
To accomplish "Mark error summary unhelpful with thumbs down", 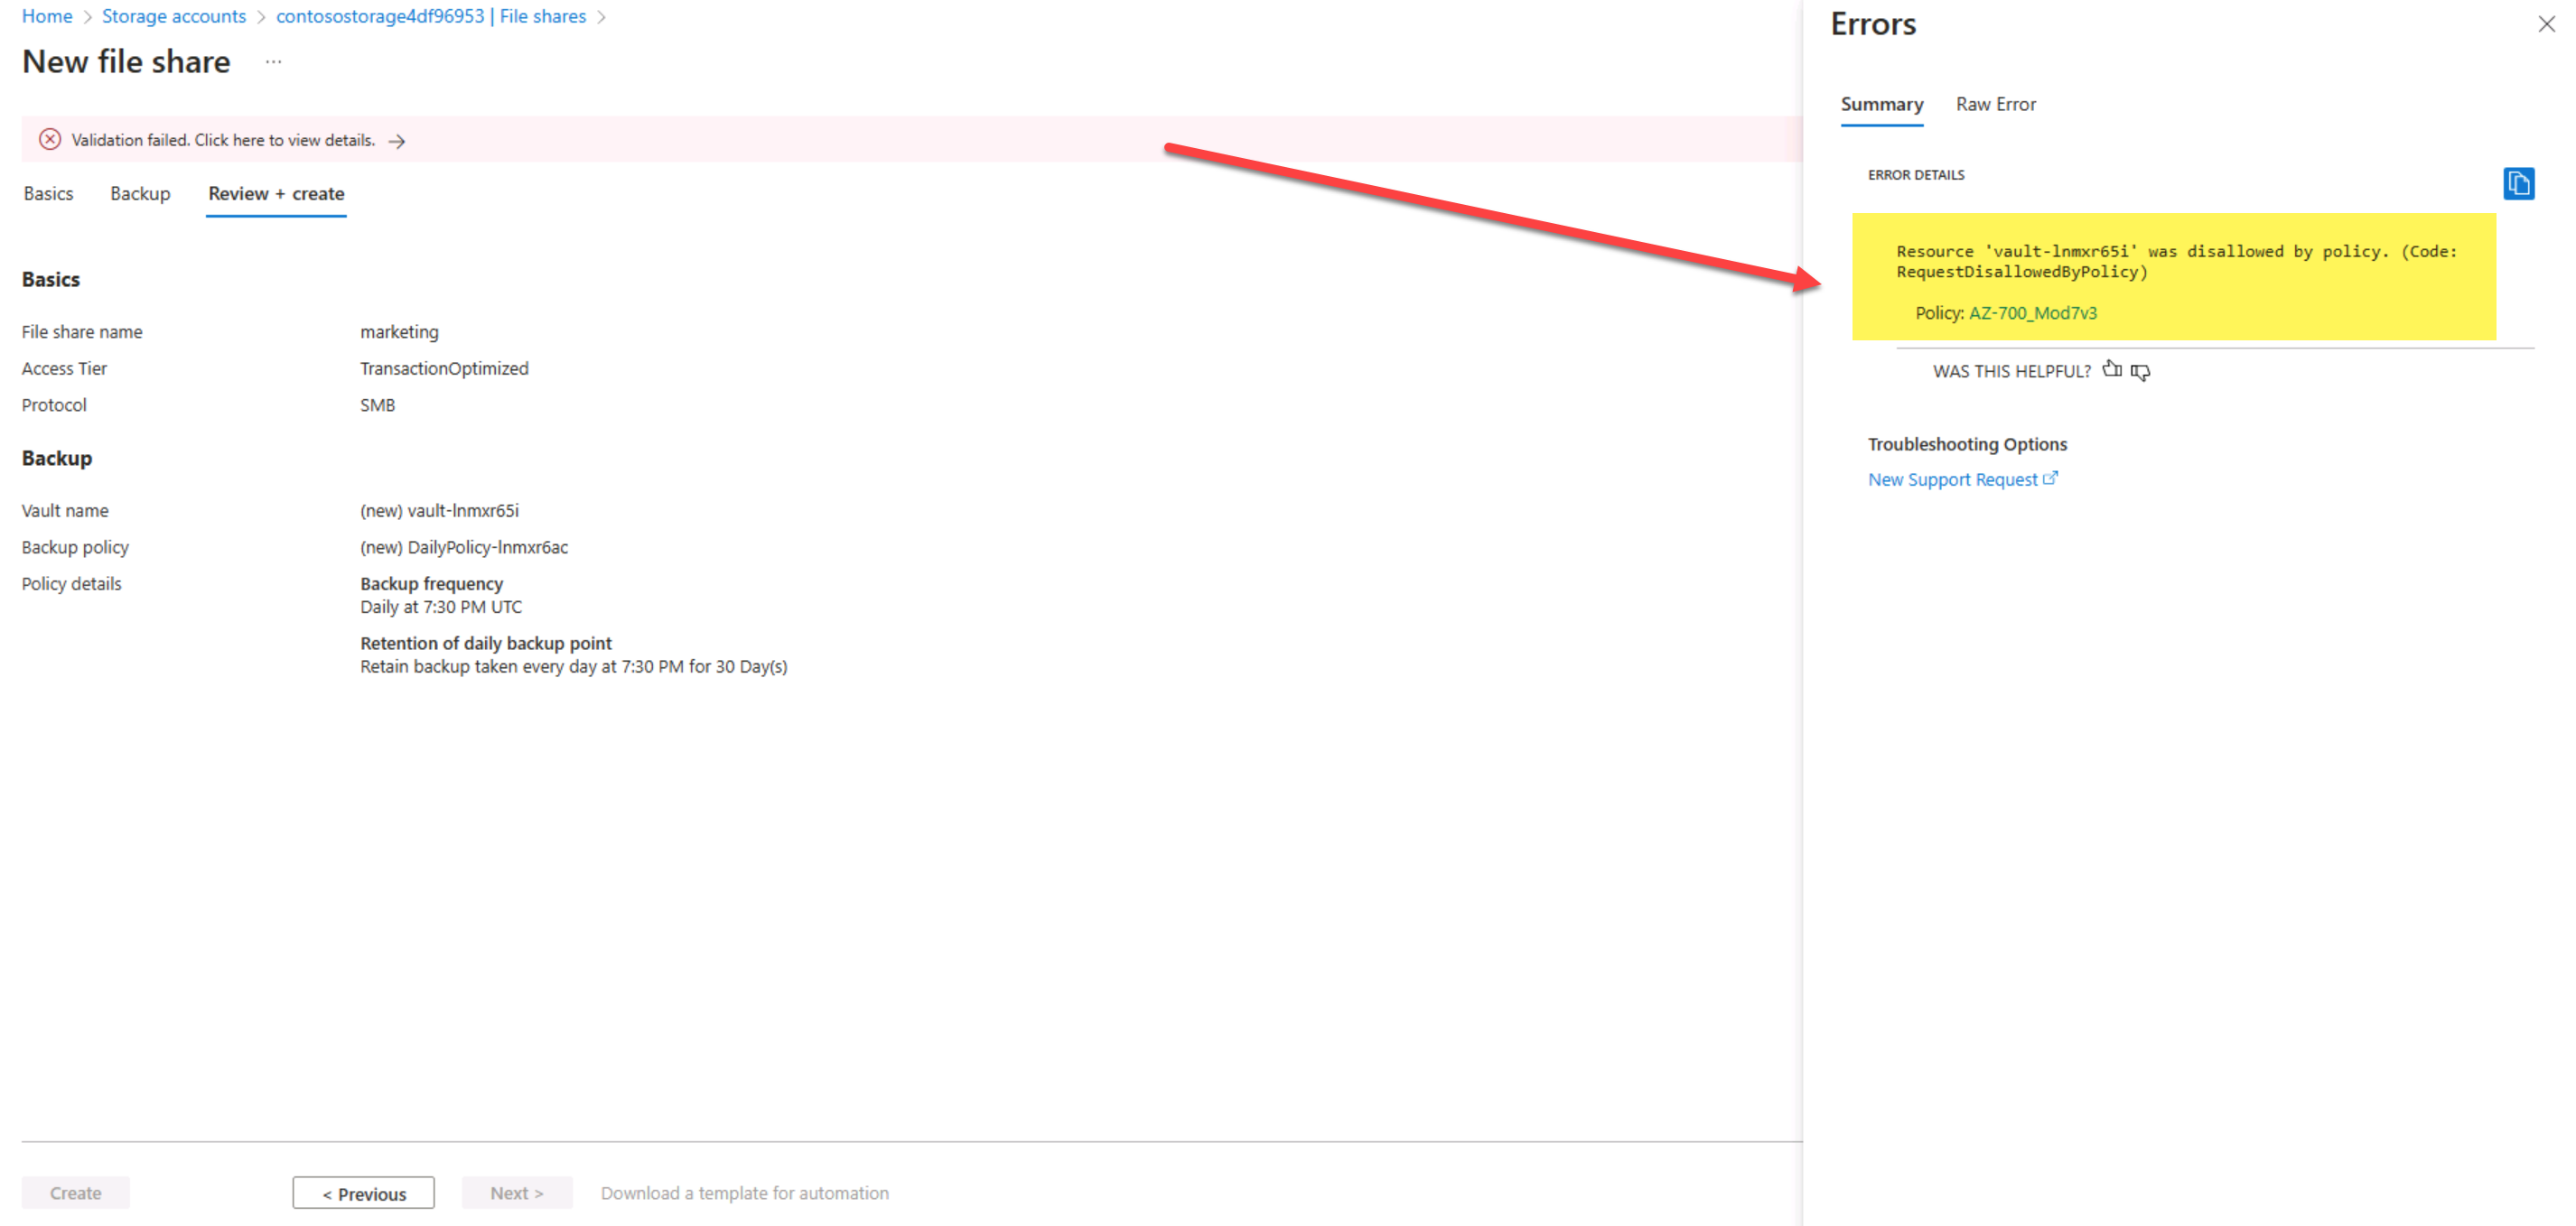I will coord(2141,372).
